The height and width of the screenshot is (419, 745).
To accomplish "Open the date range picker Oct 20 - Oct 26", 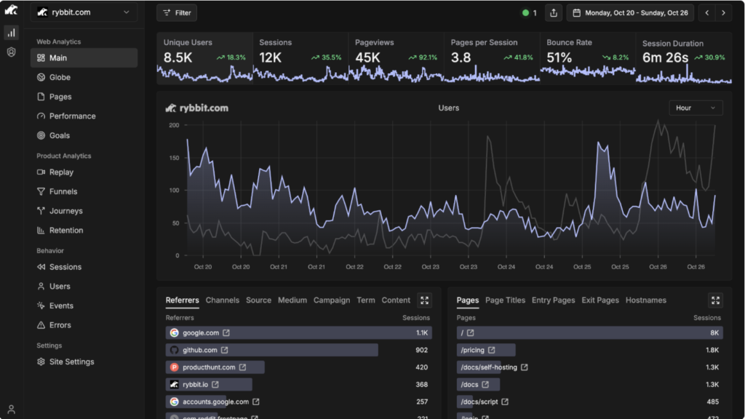I will (630, 13).
